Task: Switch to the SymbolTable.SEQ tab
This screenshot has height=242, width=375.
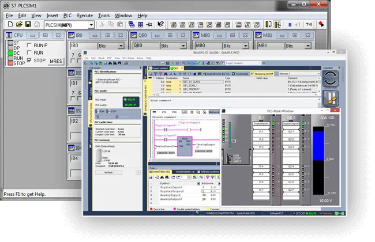Action: (159, 172)
